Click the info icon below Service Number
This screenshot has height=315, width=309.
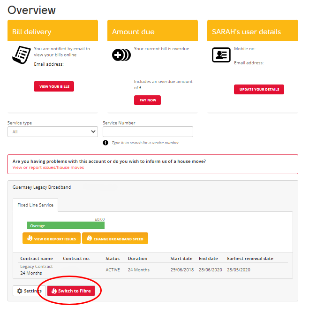tap(106, 143)
